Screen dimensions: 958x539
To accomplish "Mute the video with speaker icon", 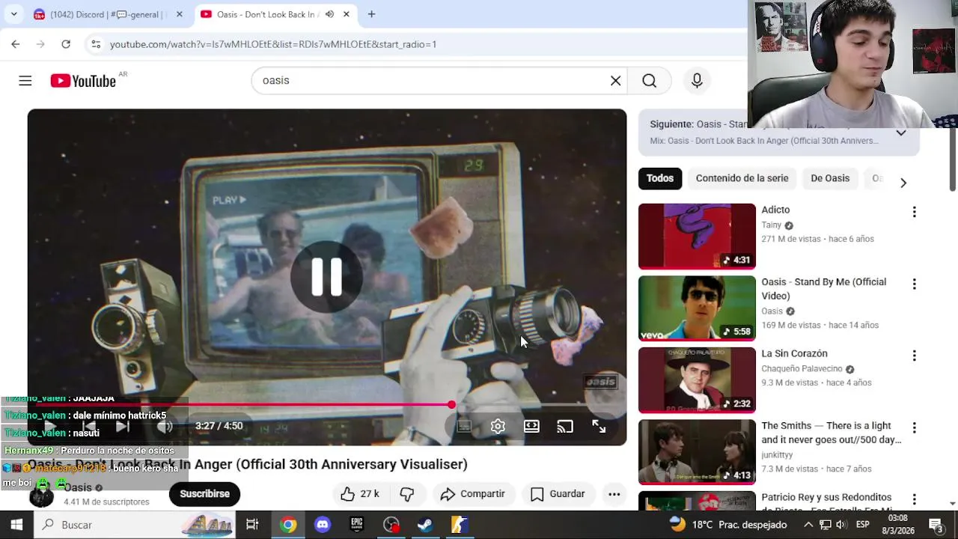I will [165, 426].
